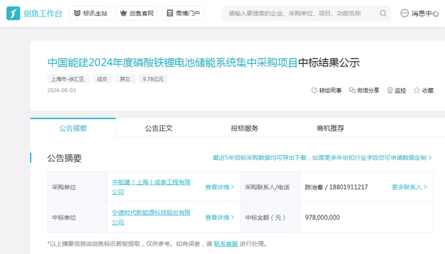Open 消息中心 message icon

pyautogui.click(x=405, y=13)
